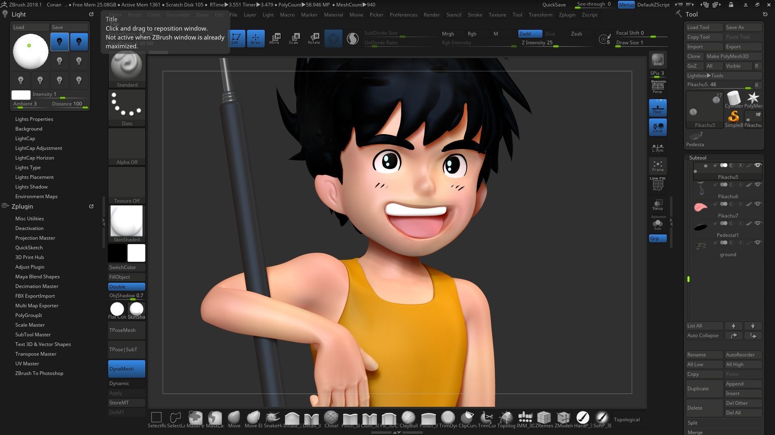The height and width of the screenshot is (435, 775).
Task: Select the PolyMesh3D star tool
Action: (753, 99)
